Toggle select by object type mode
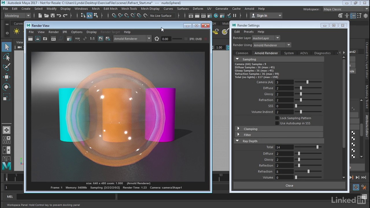This screenshot has width=370, height=208. coord(90,16)
